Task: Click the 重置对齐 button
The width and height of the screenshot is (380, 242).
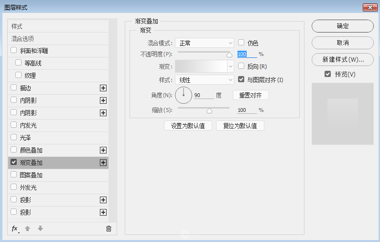Action: click(x=250, y=95)
